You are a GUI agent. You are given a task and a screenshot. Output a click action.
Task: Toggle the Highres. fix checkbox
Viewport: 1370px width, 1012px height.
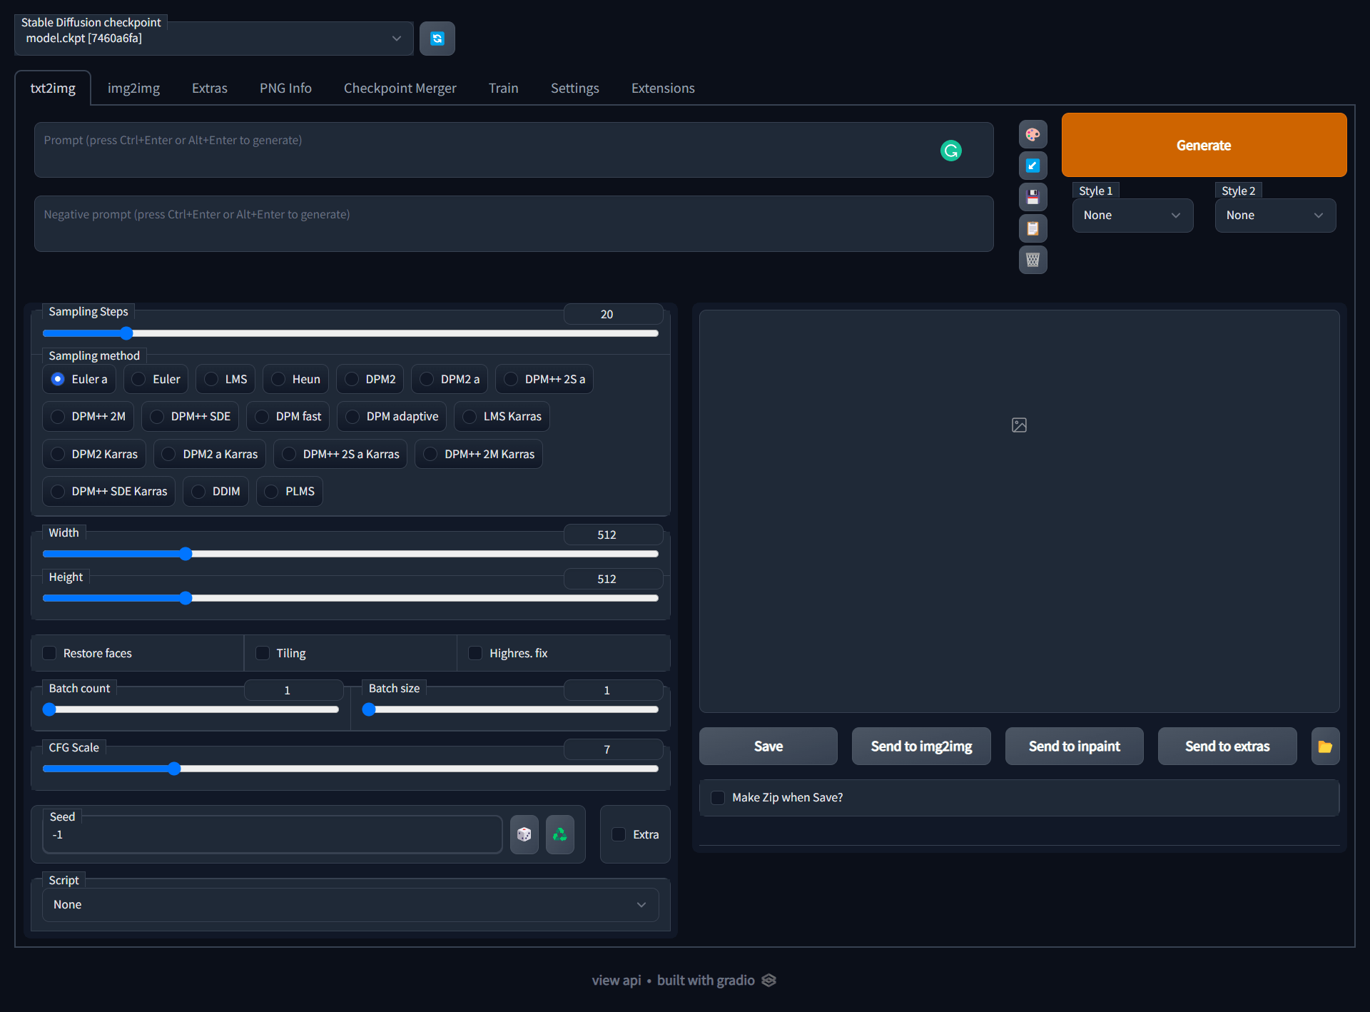475,653
